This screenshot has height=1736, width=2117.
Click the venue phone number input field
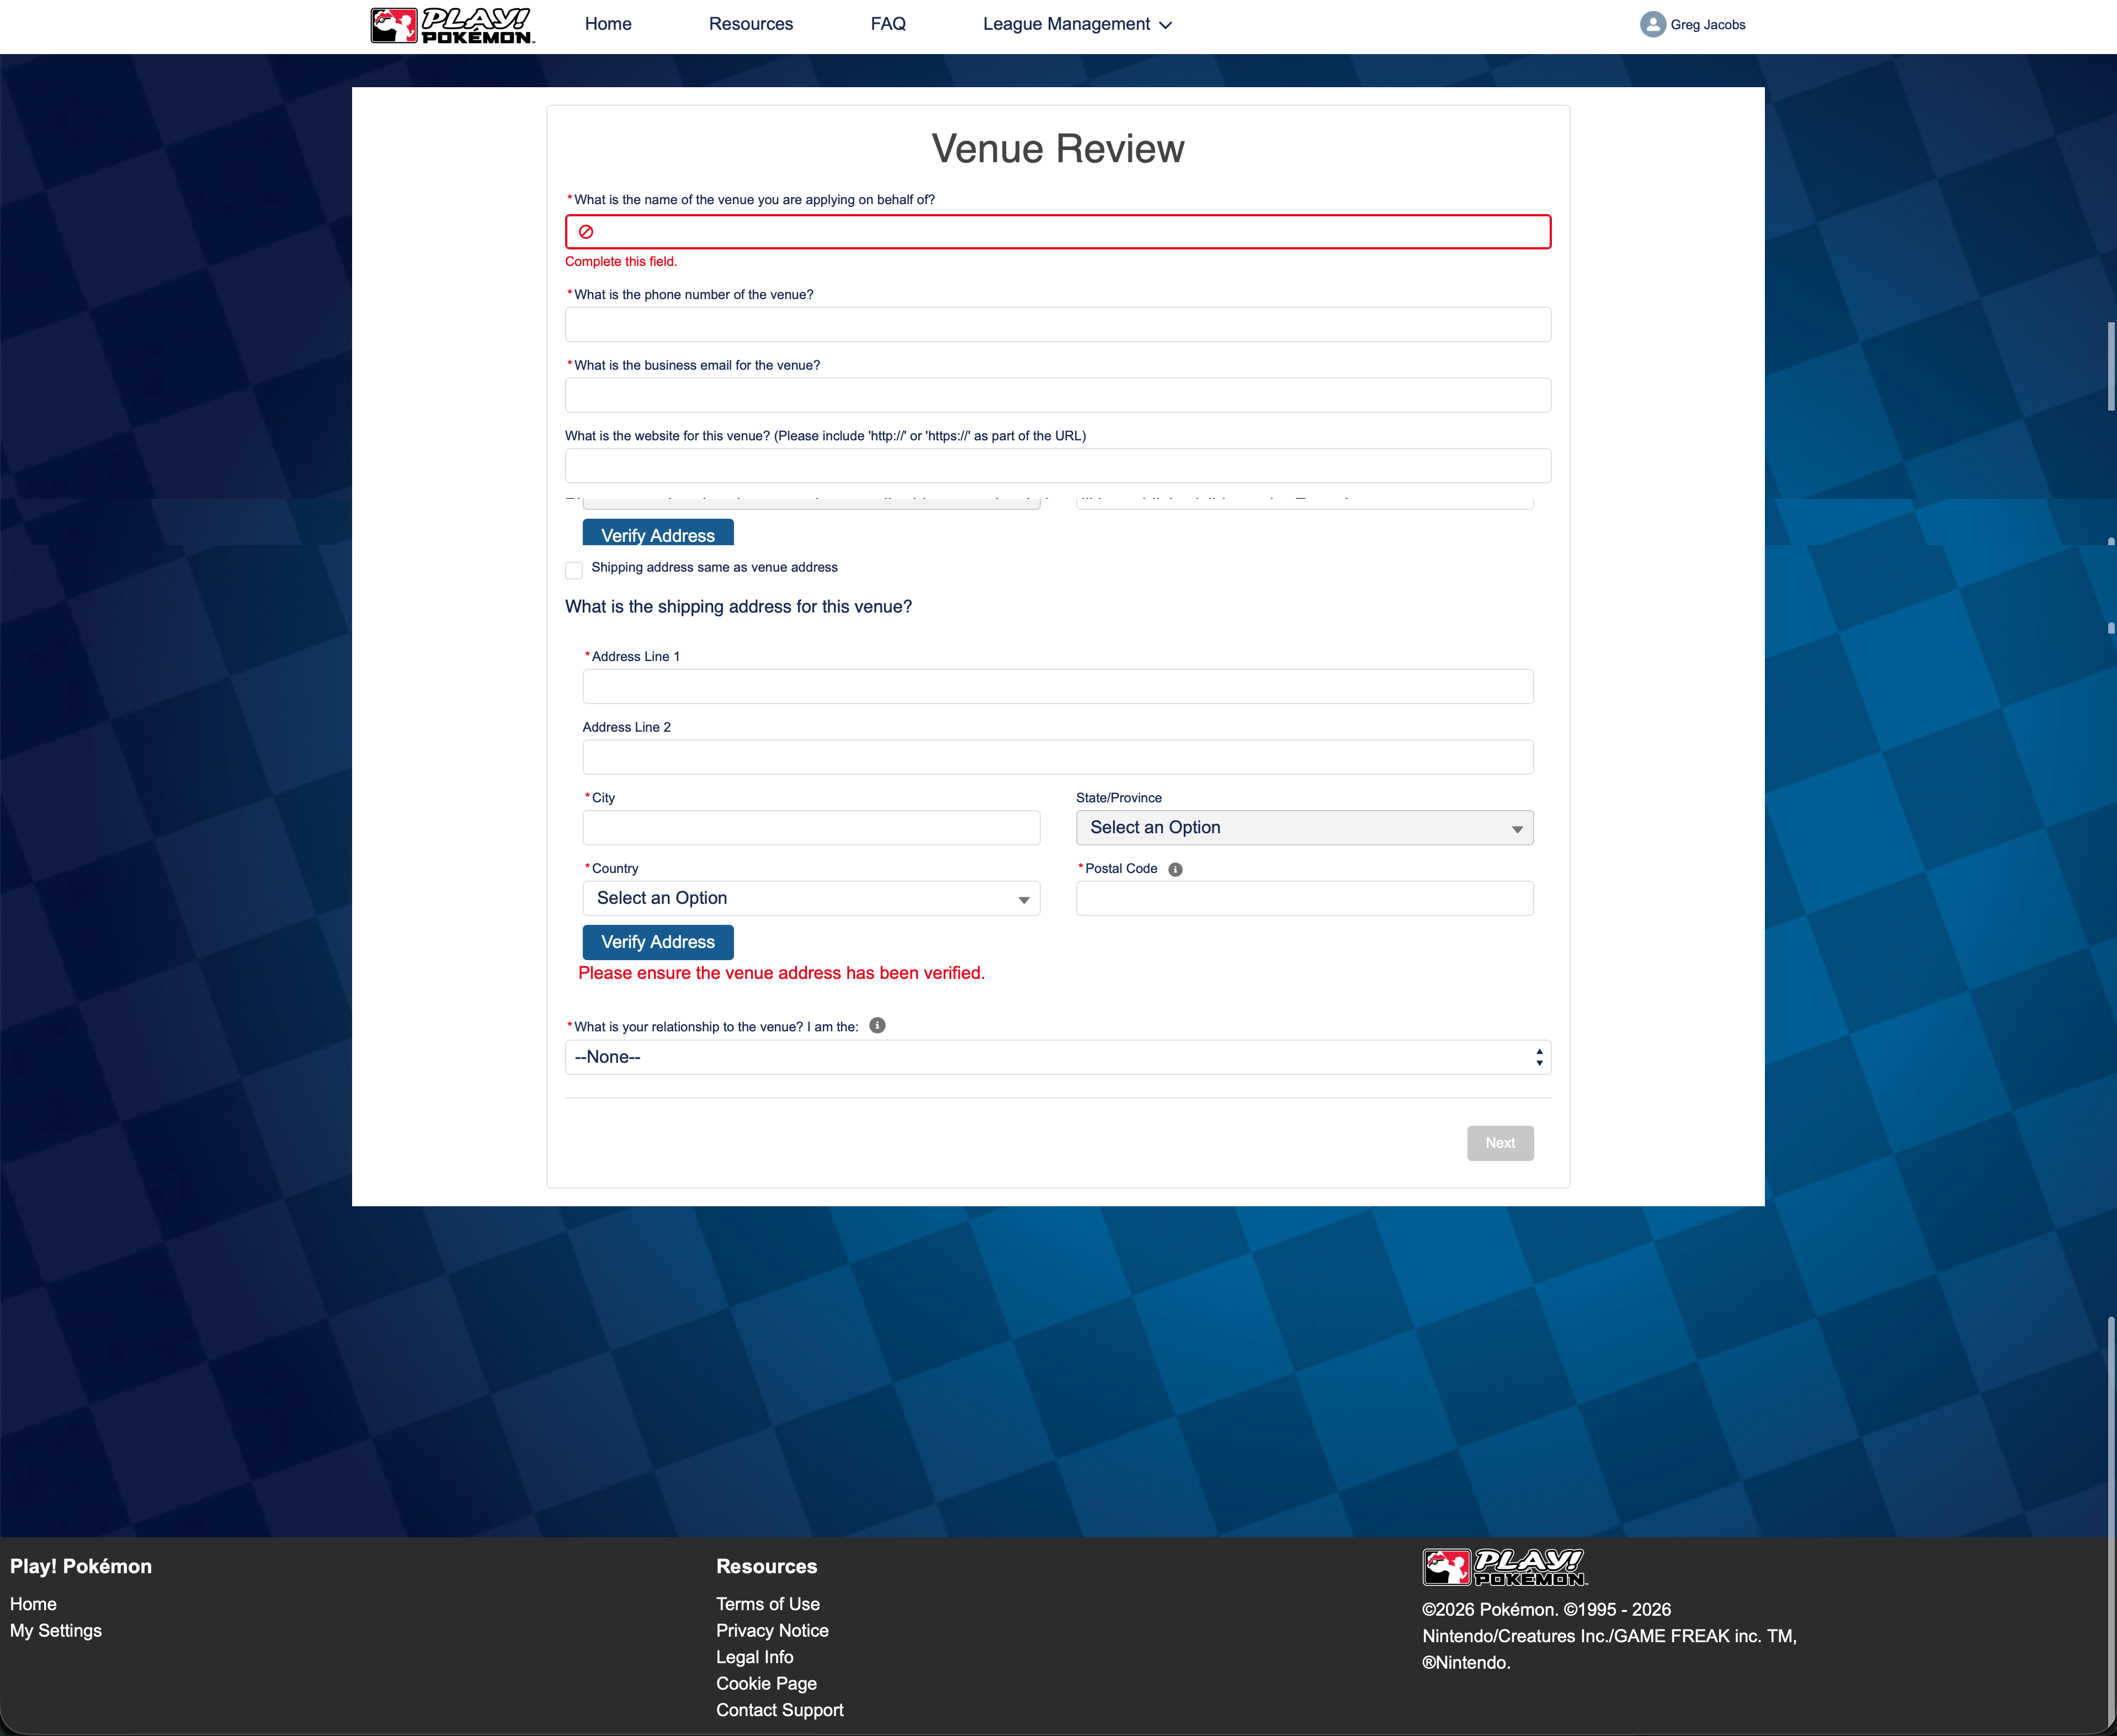(x=1057, y=325)
